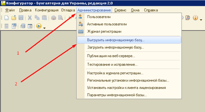Viewport: 205px width, 112px height.
Task: Click the update database configuration cylinder icon
Action: 22,26
